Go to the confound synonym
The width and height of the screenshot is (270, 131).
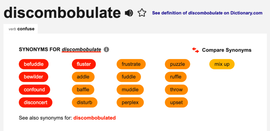34,90
